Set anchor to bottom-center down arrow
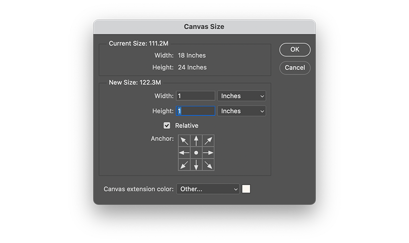 196,165
